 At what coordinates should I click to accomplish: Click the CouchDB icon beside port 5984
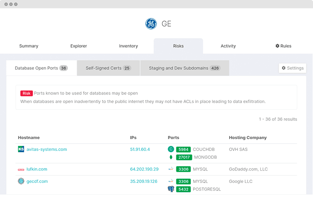pos(171,149)
